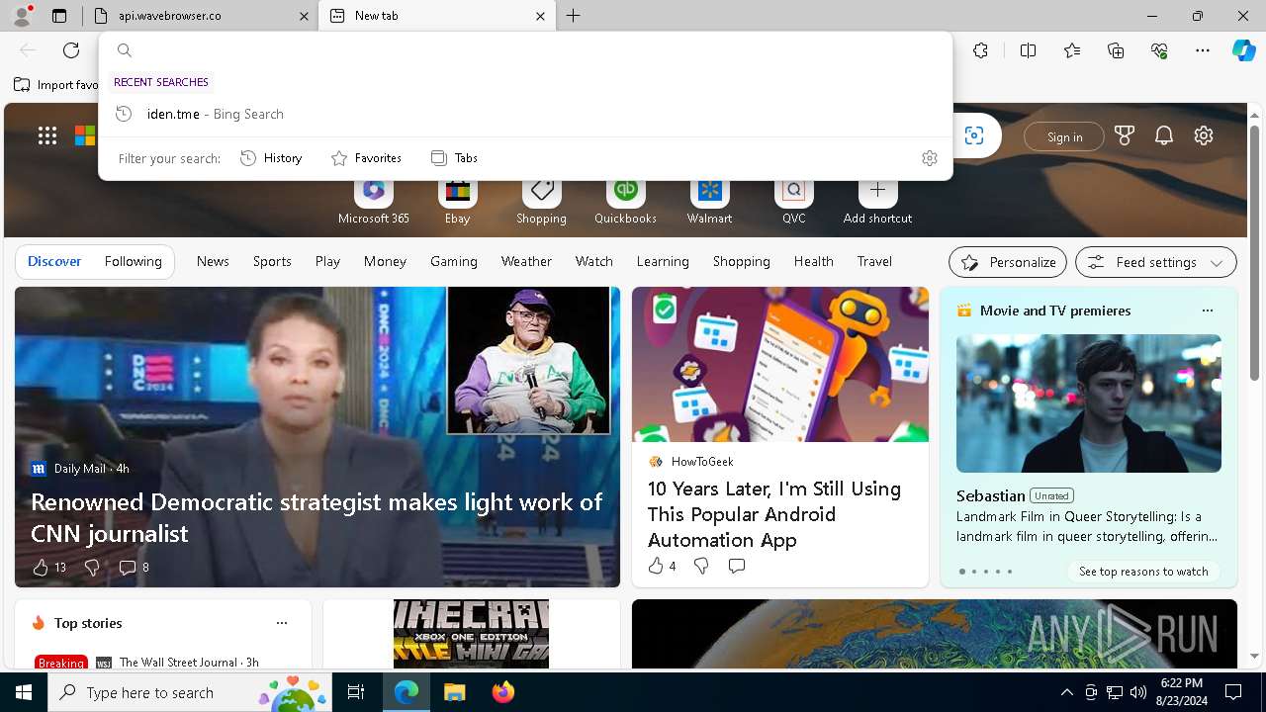The image size is (1266, 712).
Task: Refresh the current page
Action: (x=71, y=50)
